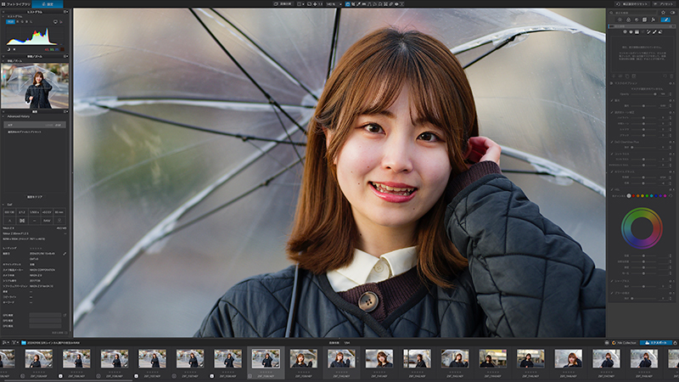
Task: Select the highlighted filmstrip thumbnail
Action: tap(266, 359)
